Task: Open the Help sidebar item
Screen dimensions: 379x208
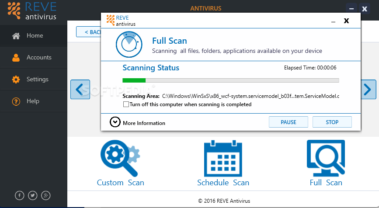Action: (x=33, y=101)
